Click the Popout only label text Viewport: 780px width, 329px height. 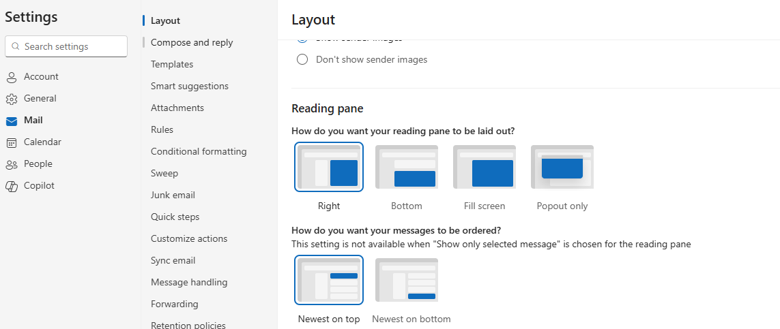[x=562, y=206]
